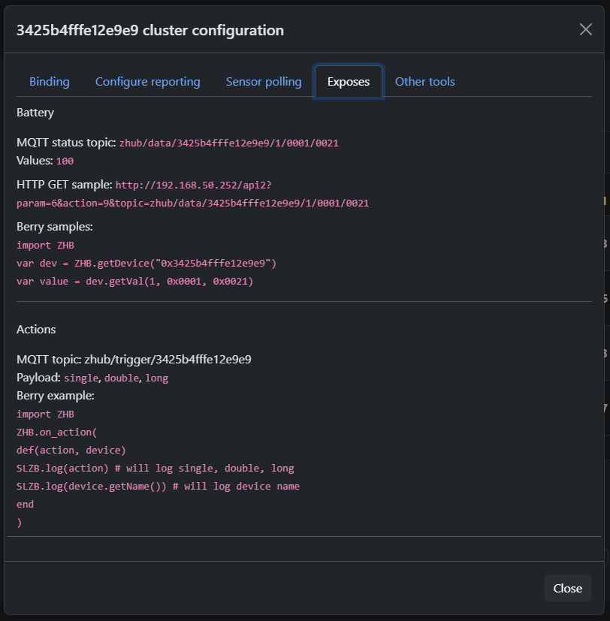Click the ZHB.on_action( code line
The image size is (610, 621).
tap(57, 432)
